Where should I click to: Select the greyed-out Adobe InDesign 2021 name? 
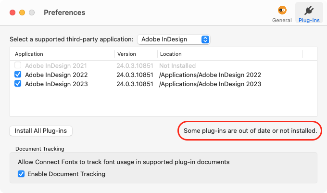pyautogui.click(x=56, y=66)
